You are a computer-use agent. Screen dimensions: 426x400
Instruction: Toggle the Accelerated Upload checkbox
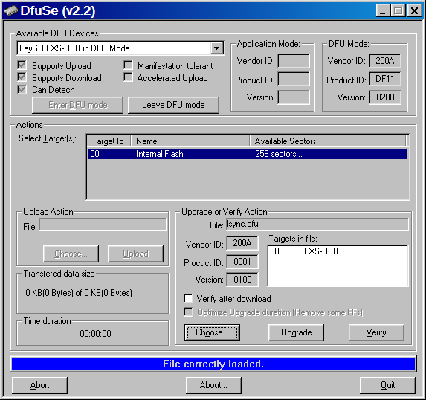[128, 77]
